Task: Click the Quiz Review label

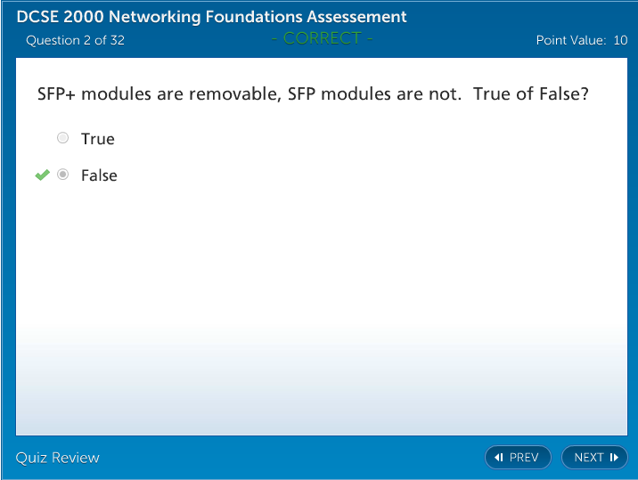Action: coord(58,458)
